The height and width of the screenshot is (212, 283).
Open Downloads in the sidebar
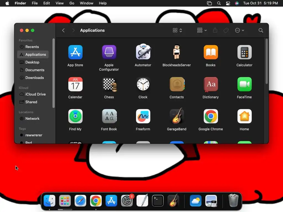33,78
